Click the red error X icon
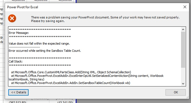This screenshot has width=191, height=103. [x=12, y=18]
